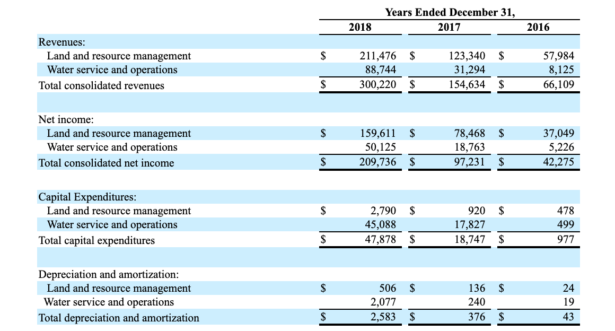This screenshot has height=331, width=615.
Task: Select the 2017 column header
Action: (449, 27)
